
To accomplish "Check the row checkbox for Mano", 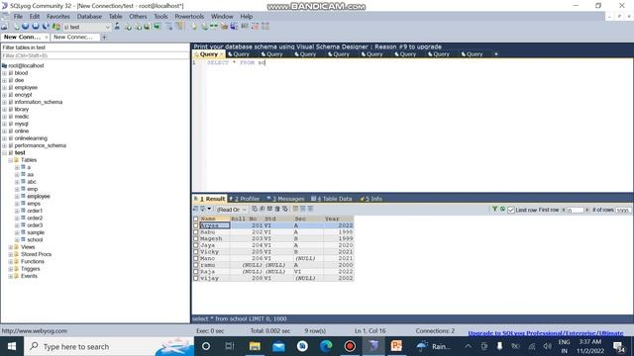I will coord(196,258).
